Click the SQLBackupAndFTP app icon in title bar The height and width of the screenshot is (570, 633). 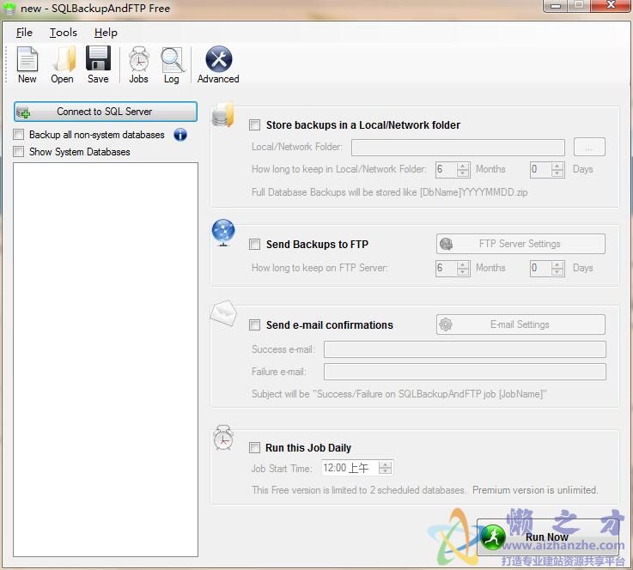point(9,8)
